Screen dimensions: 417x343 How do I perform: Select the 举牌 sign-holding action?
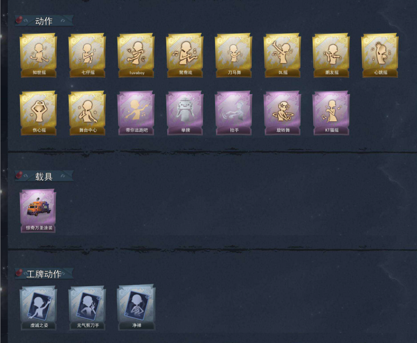coord(185,113)
